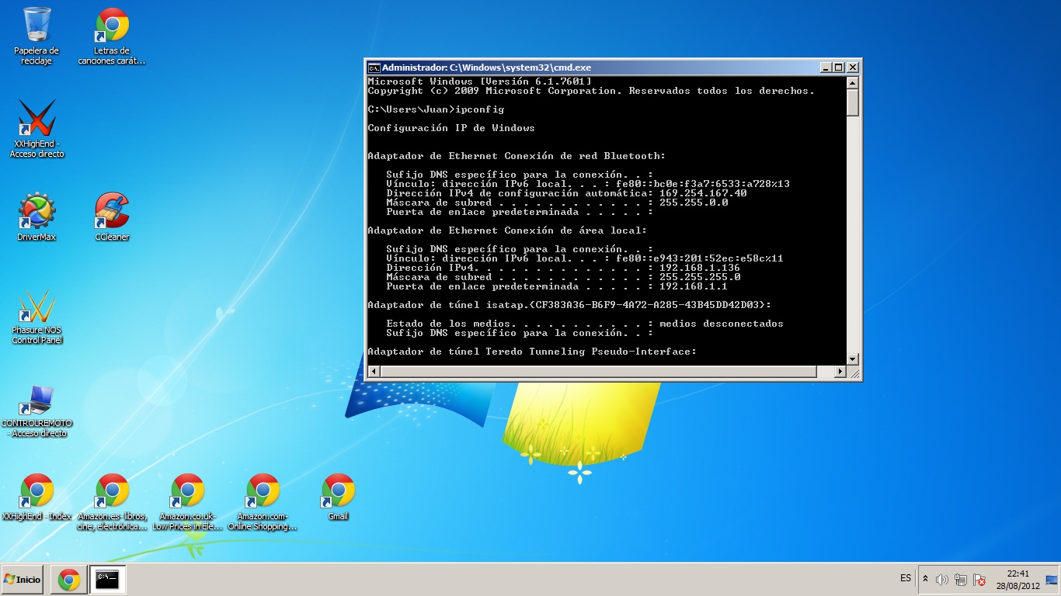Open the cmd window system menu icon

tap(374, 68)
